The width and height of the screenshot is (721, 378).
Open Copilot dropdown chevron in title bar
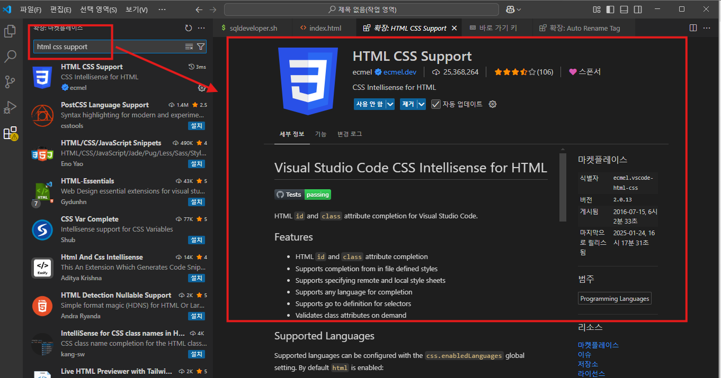coord(519,10)
